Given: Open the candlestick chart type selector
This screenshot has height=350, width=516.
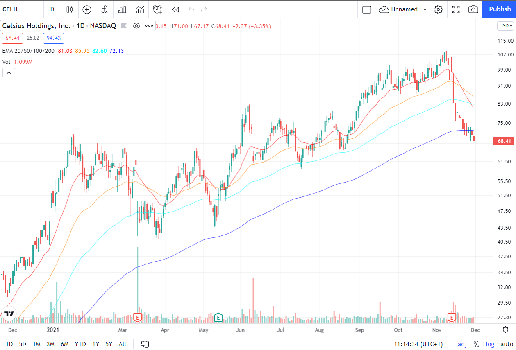Looking at the screenshot, I should coord(69,9).
